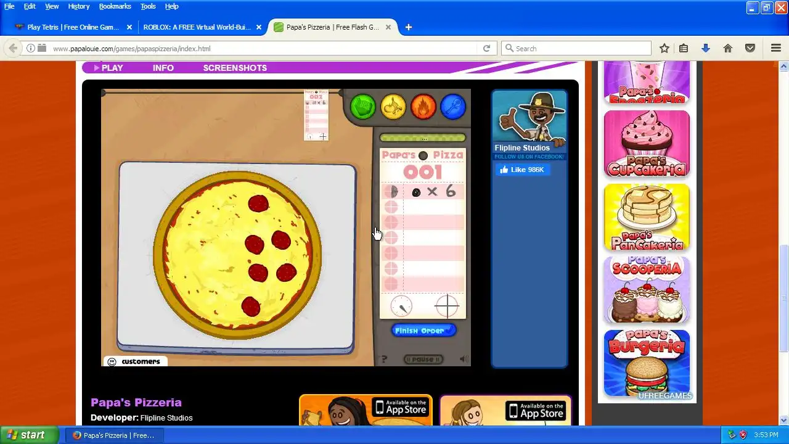Reload the current page
Viewport: 789px width, 444px height.
486,48
